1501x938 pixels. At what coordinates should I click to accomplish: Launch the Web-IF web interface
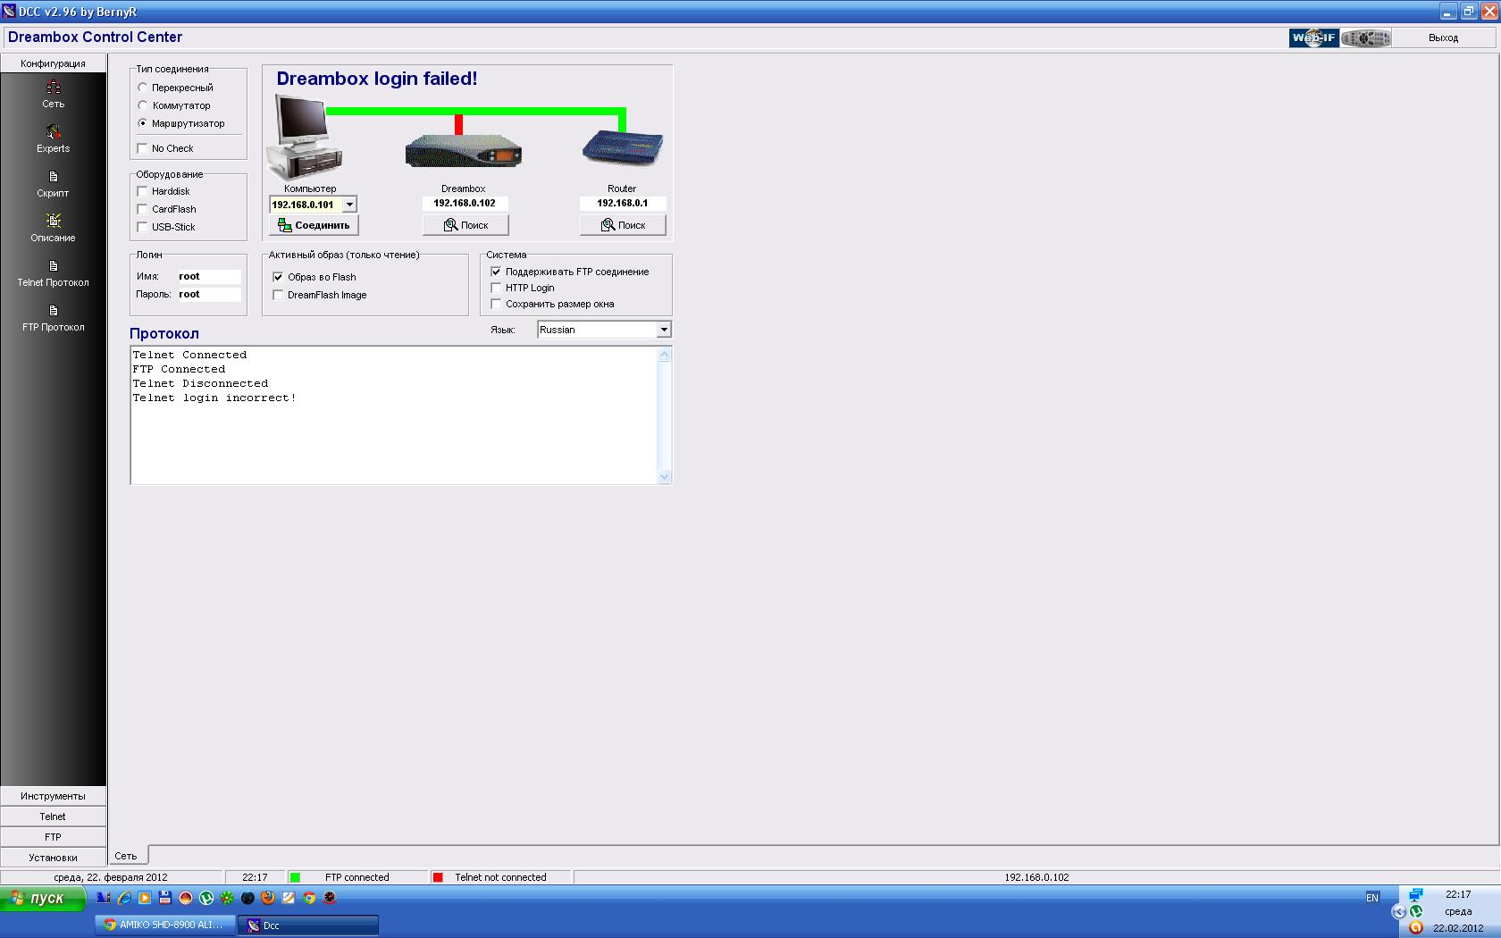(x=1313, y=38)
